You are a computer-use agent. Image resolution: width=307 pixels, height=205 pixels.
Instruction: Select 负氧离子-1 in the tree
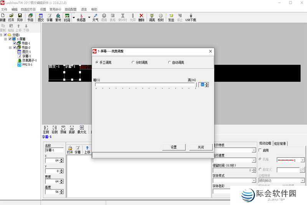(x=30, y=60)
